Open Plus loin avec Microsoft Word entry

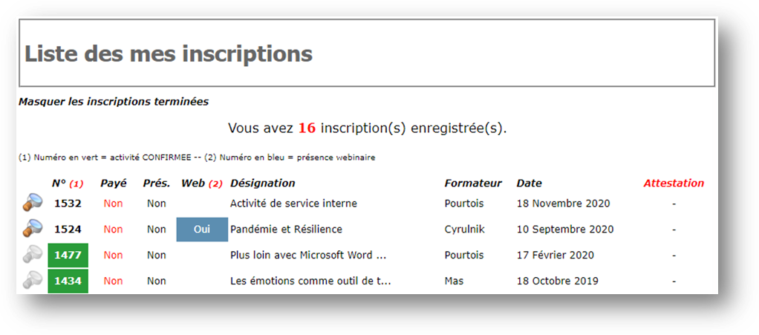coord(308,255)
